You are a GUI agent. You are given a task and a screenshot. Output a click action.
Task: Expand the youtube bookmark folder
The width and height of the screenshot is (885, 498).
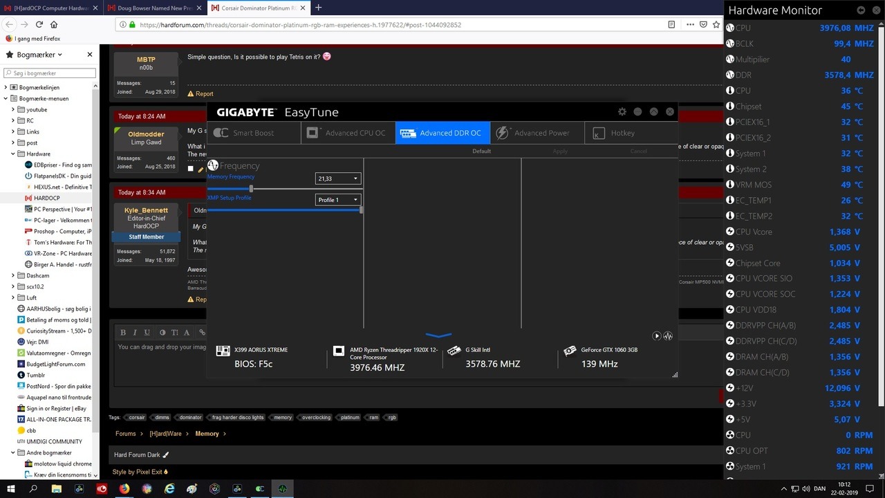[x=12, y=109]
